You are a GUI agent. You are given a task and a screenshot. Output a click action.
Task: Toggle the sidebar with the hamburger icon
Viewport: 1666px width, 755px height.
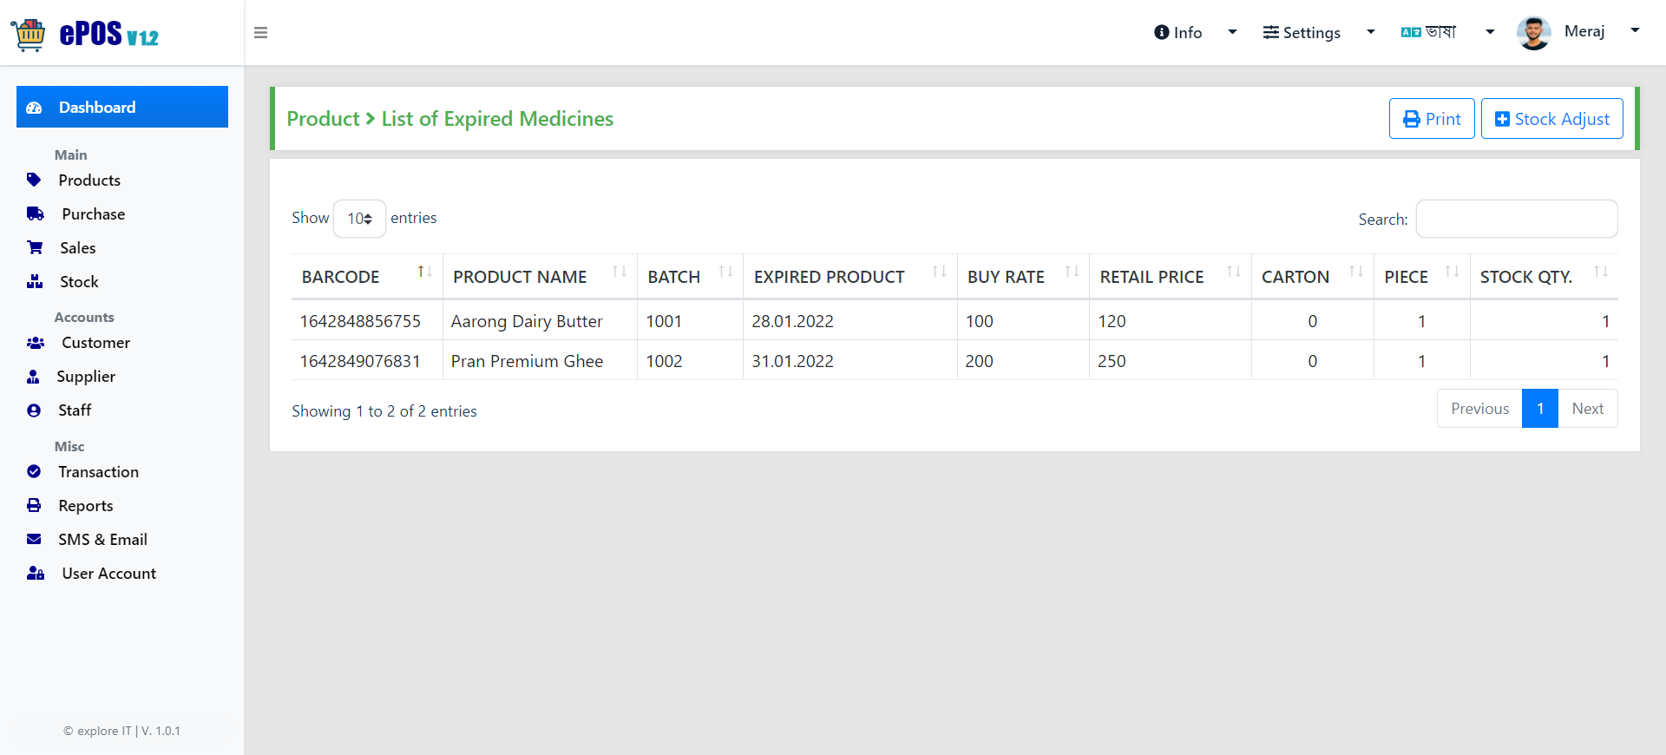click(x=260, y=33)
